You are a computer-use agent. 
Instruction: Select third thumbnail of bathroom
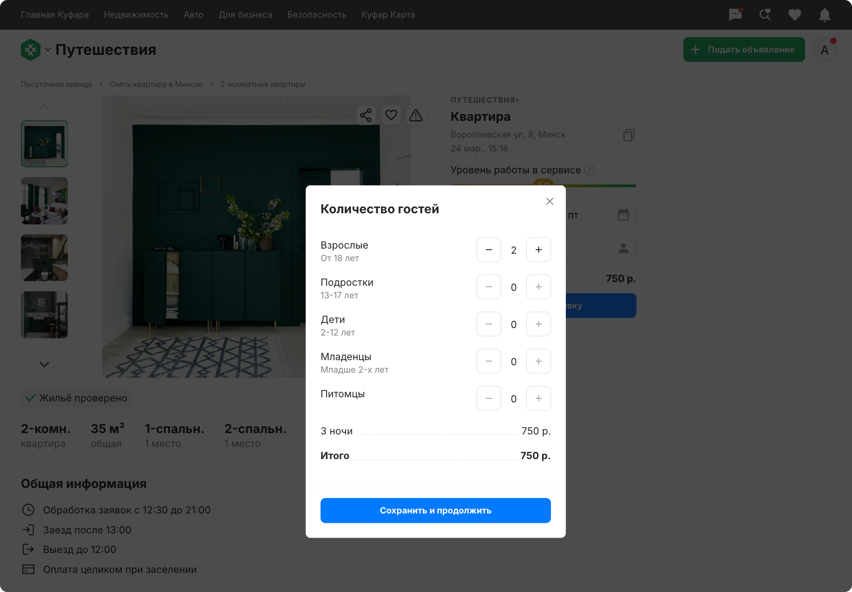(44, 258)
